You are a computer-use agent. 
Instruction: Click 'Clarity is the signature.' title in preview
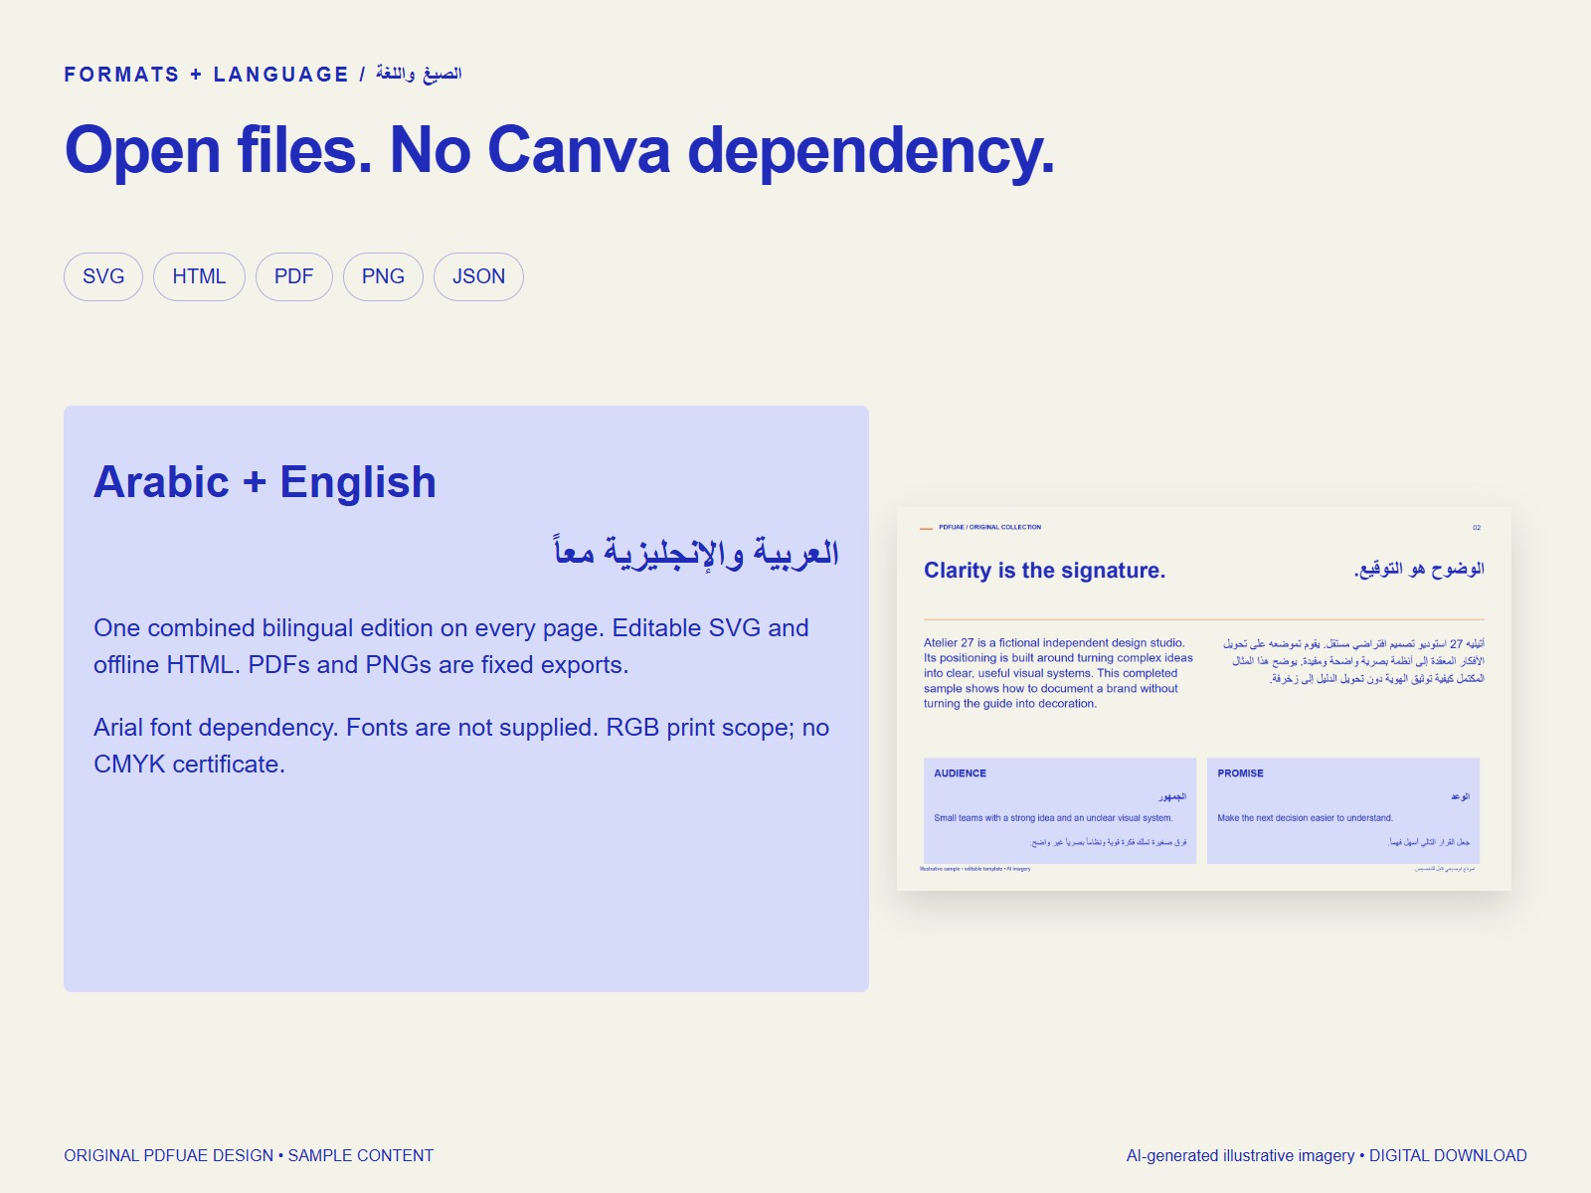tap(1044, 571)
